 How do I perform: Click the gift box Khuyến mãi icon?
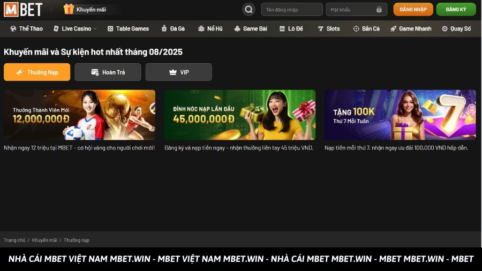69,9
